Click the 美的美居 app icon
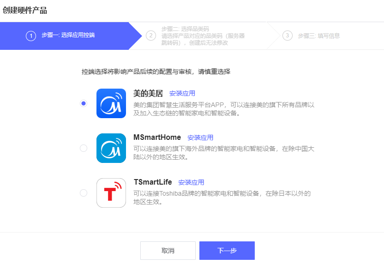Viewport: 384px width, 264px height. (x=111, y=103)
